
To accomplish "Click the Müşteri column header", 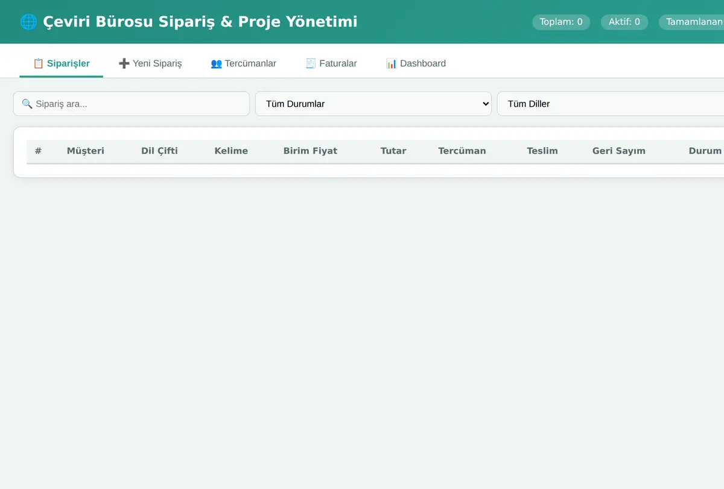I will (x=86, y=151).
